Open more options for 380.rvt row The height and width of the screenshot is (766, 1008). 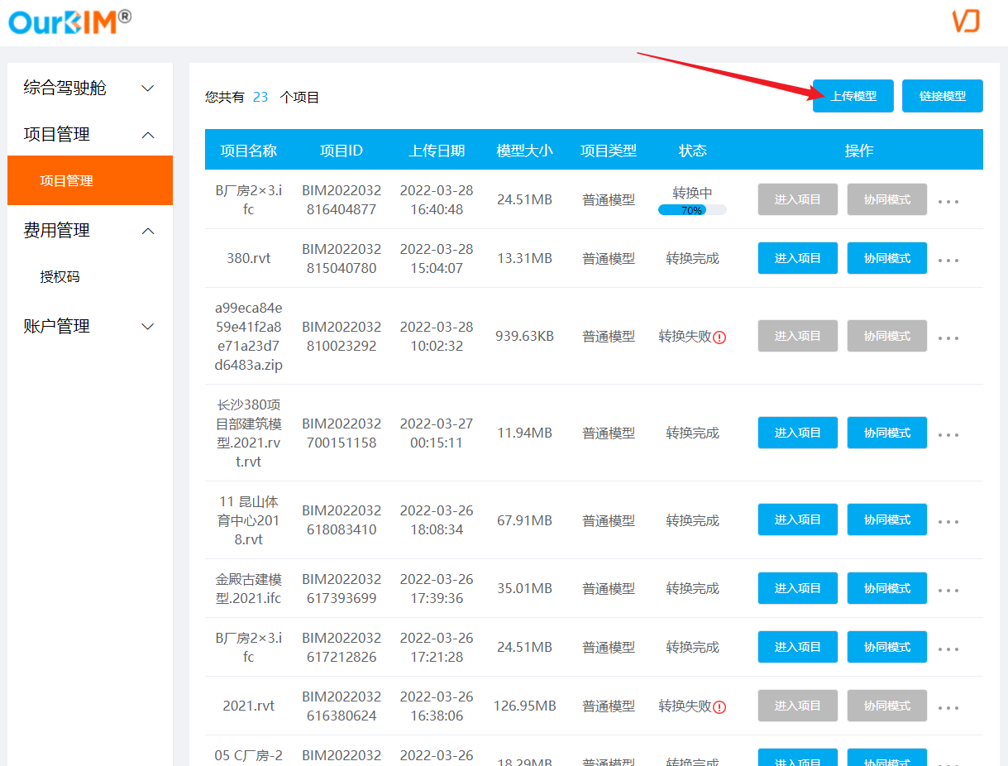click(948, 260)
